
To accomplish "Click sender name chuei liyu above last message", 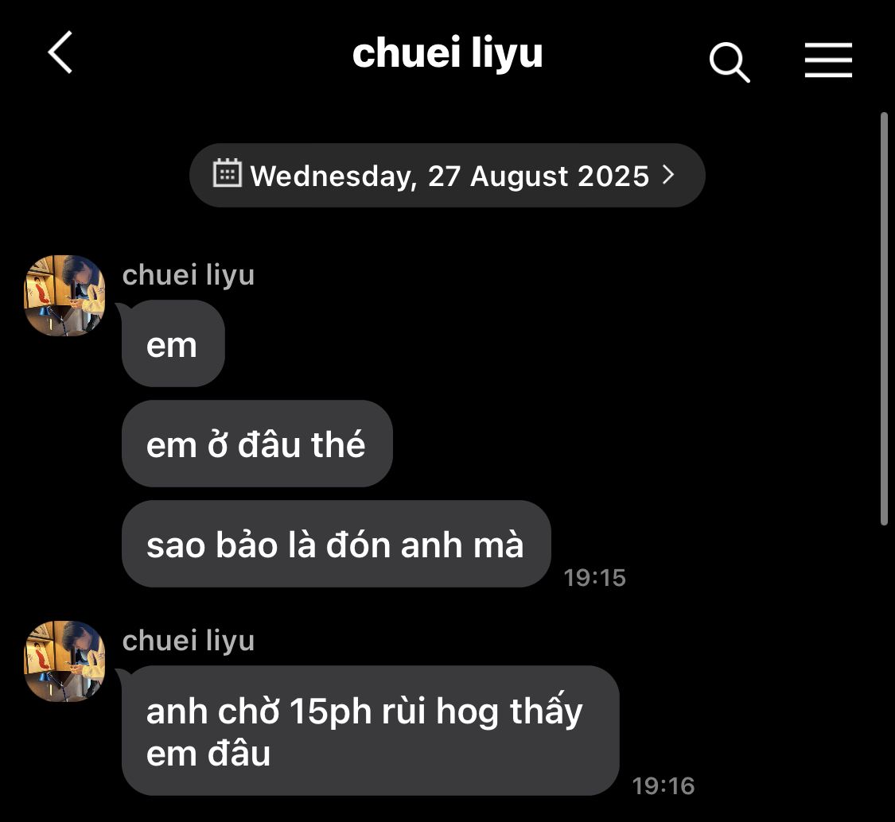I will click(188, 641).
